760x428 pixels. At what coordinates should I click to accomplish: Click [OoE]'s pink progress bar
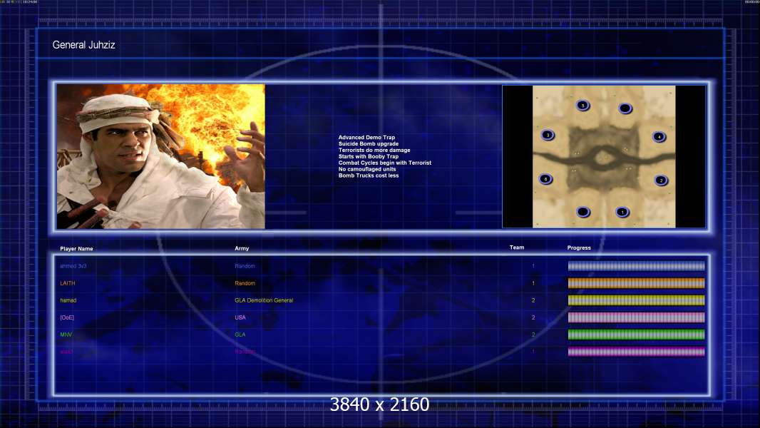point(637,317)
